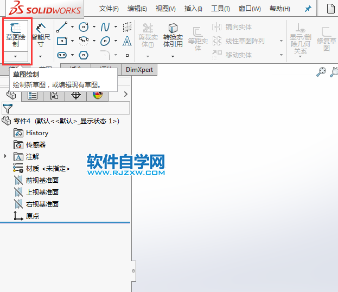Open the ConfigurationManager tab

click(x=54, y=95)
